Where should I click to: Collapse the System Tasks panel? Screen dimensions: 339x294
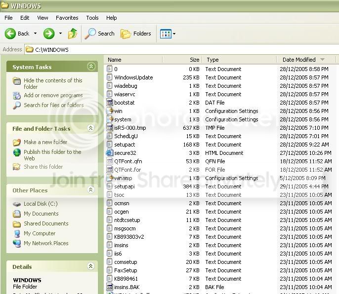pyautogui.click(x=91, y=66)
